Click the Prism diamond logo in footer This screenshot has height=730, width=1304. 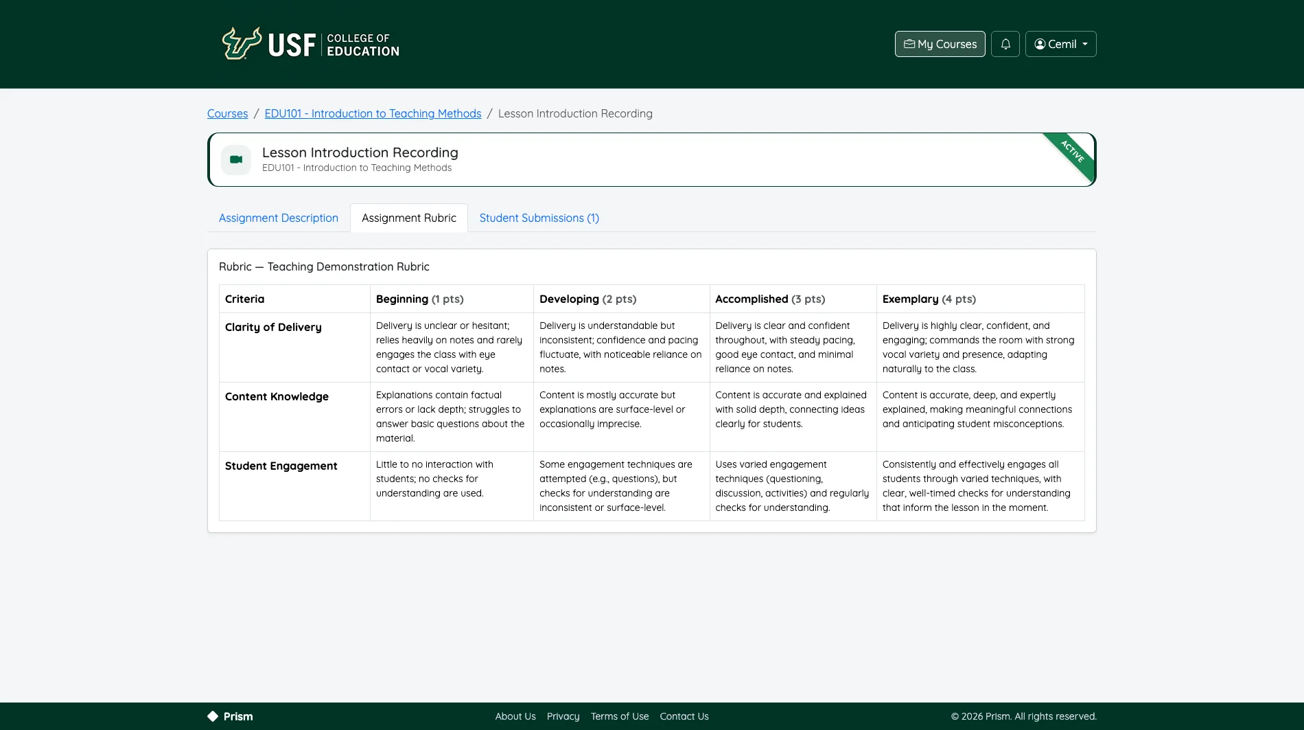tap(213, 716)
